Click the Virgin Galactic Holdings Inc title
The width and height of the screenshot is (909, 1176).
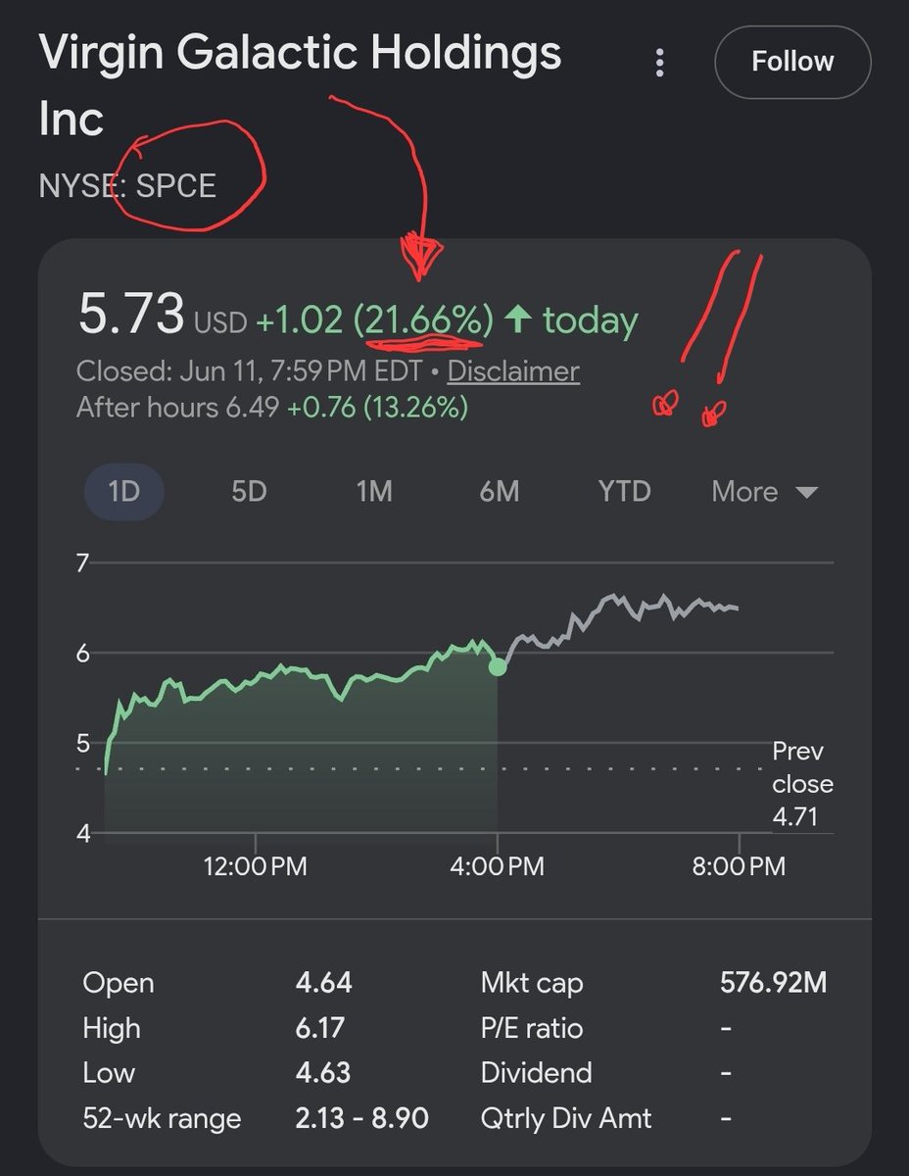tap(300, 84)
